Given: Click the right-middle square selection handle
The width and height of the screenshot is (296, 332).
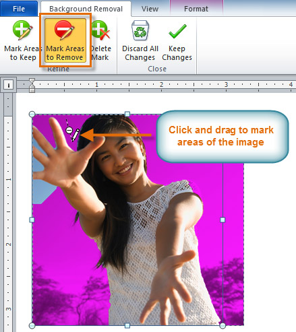Looking at the screenshot, I should pyautogui.click(x=223, y=220).
